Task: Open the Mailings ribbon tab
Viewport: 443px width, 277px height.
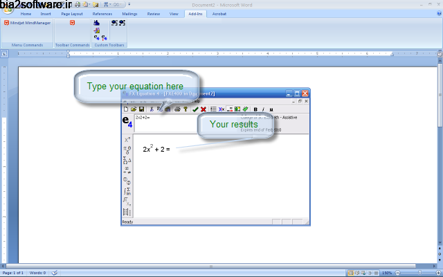Action: coord(129,13)
